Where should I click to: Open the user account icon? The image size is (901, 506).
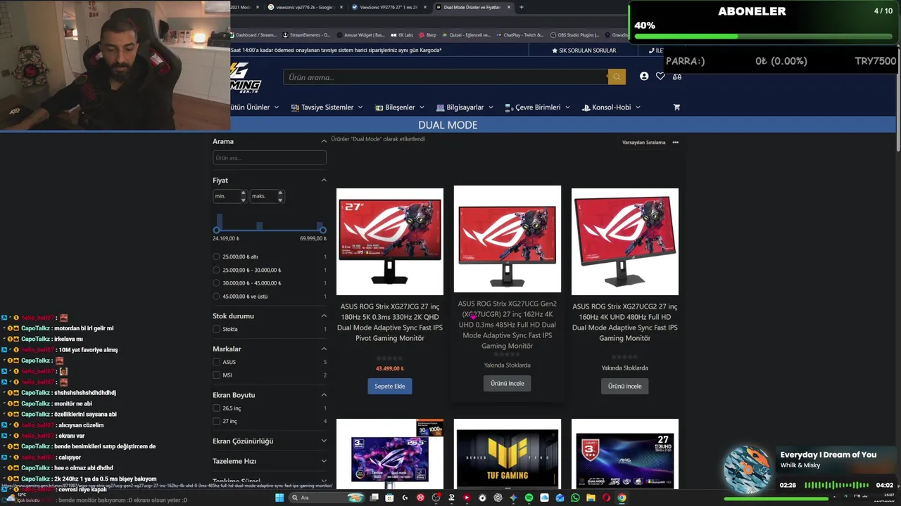pos(644,76)
